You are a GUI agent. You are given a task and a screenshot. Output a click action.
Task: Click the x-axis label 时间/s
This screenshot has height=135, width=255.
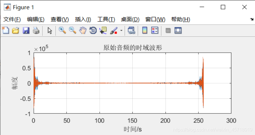133,129
